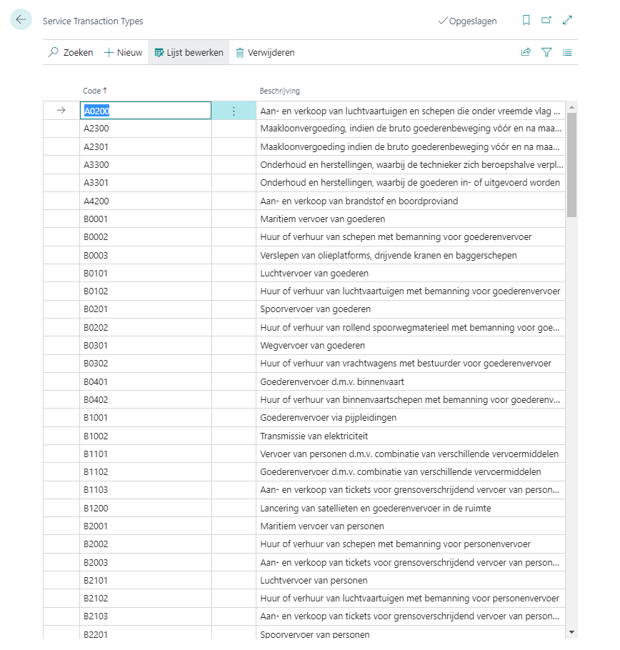
Task: Click the Service Transaction Types title
Action: 93,21
